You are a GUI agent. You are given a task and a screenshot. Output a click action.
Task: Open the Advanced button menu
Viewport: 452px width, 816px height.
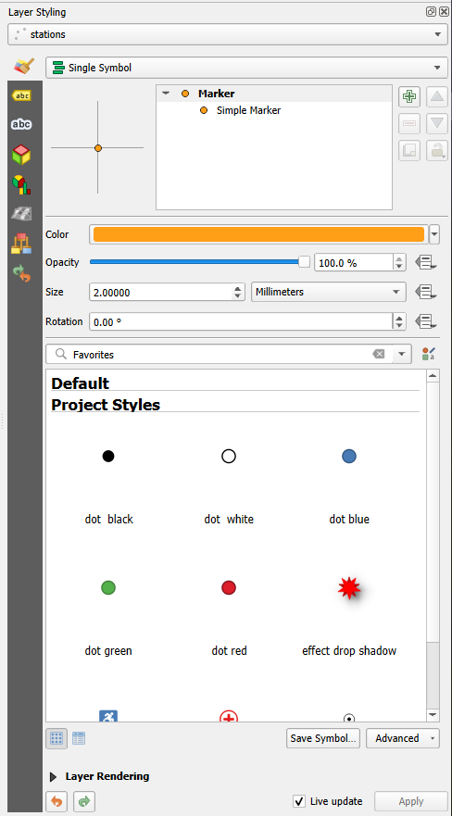pos(403,738)
